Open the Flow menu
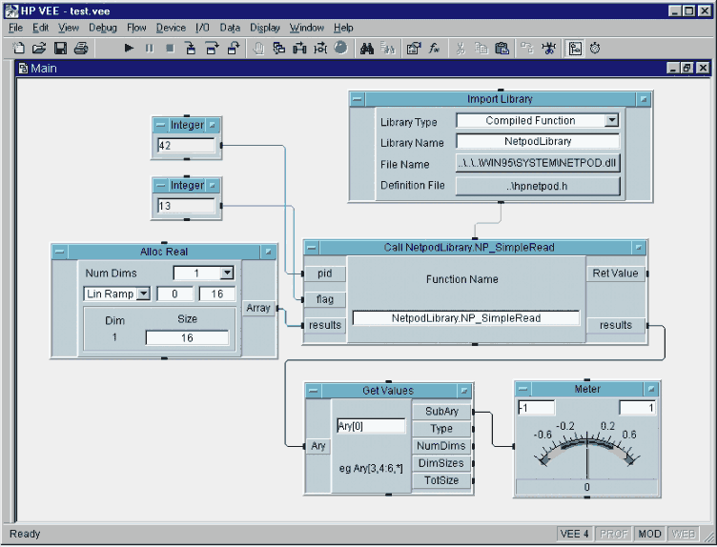The width and height of the screenshot is (717, 547). point(136,28)
